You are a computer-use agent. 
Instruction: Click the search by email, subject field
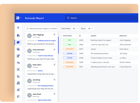click(x=41, y=29)
